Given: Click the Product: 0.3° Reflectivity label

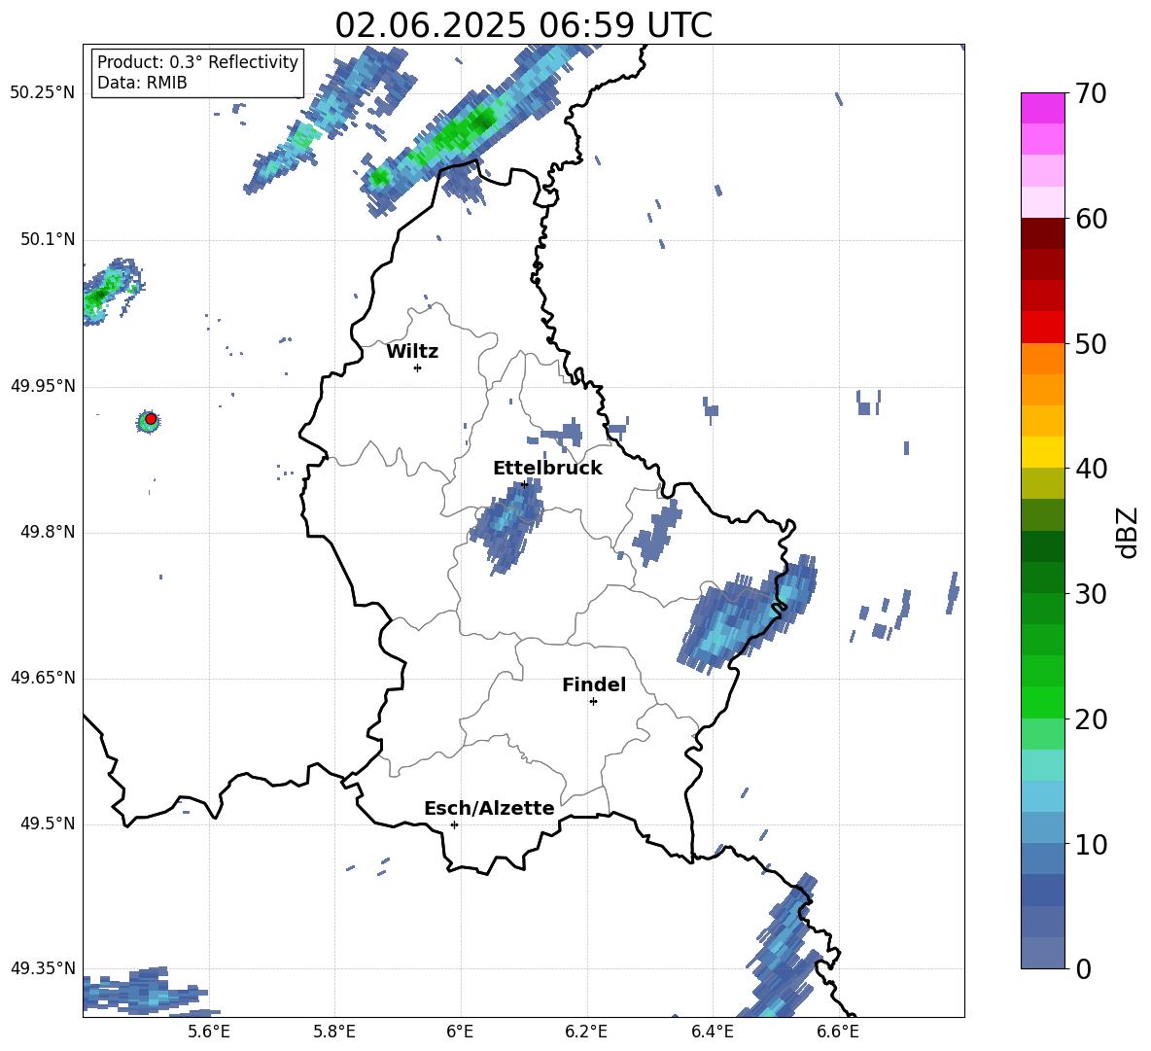Looking at the screenshot, I should pyautogui.click(x=197, y=61).
